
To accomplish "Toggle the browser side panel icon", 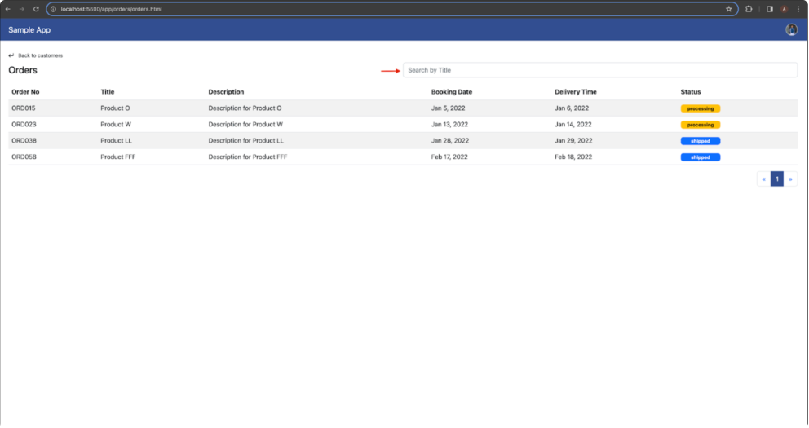I will 770,9.
